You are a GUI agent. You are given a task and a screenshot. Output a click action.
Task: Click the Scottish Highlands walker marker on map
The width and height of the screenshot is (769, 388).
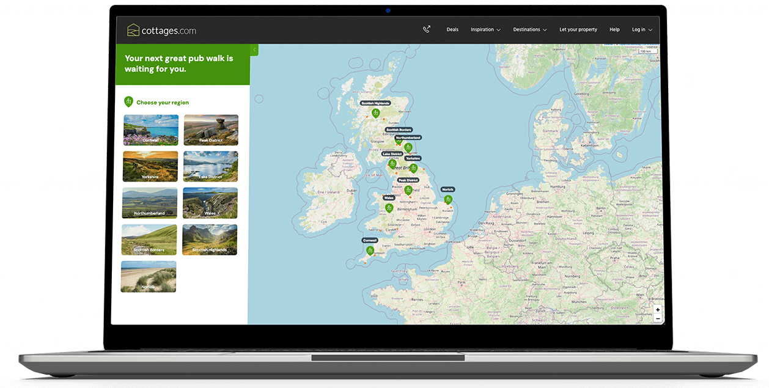coord(376,113)
